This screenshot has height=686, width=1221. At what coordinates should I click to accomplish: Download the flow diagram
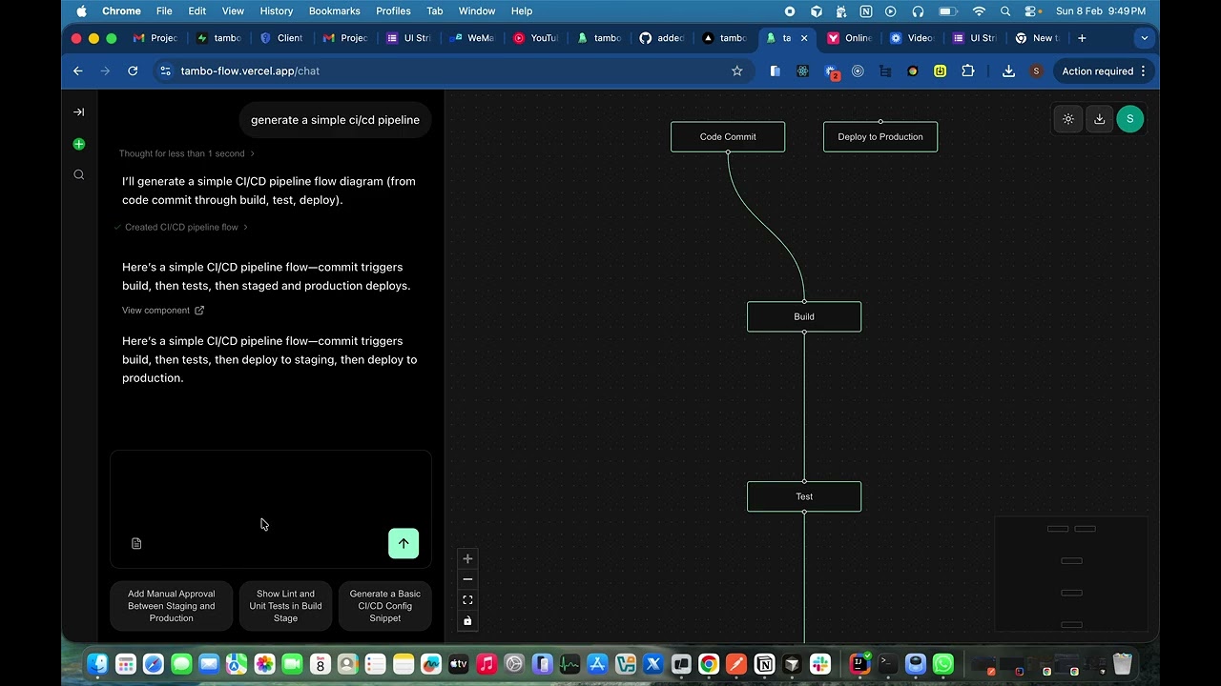pos(1099,119)
